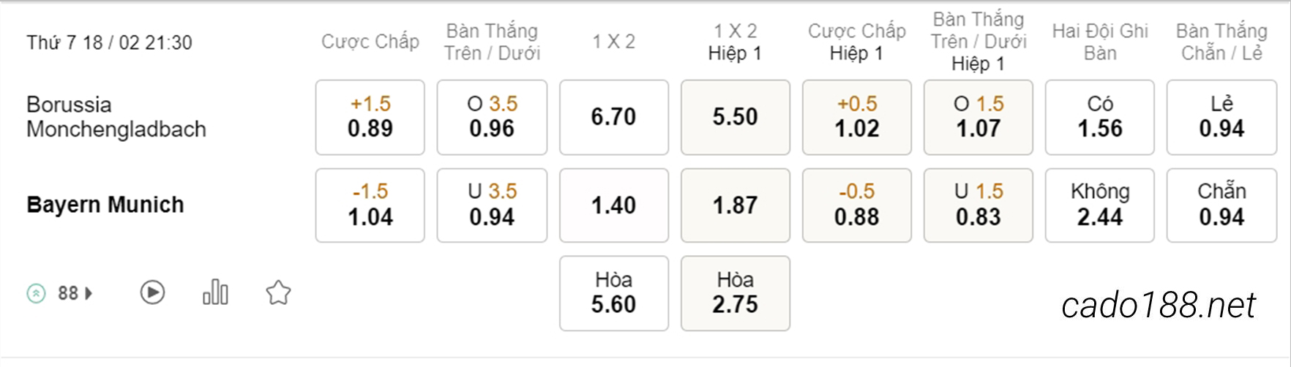The width and height of the screenshot is (1291, 367).
Task: Pick first-half draw Hòa at 2.75
Action: point(736,293)
